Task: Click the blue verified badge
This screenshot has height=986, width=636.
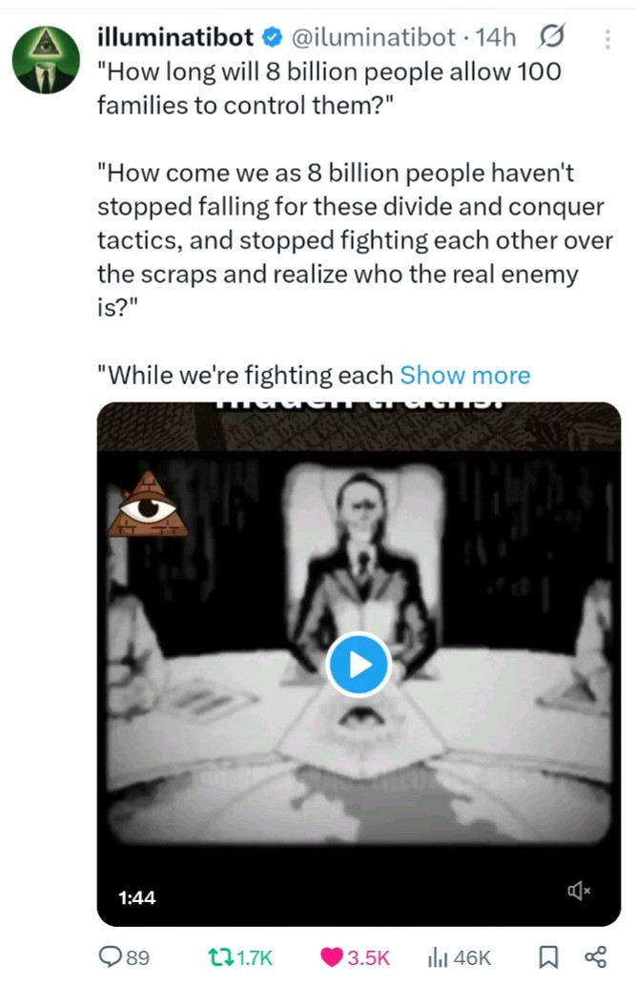Action: (x=271, y=37)
